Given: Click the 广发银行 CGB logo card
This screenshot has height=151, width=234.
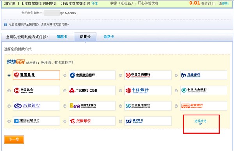Looking at the screenshot, I should coord(92,90).
